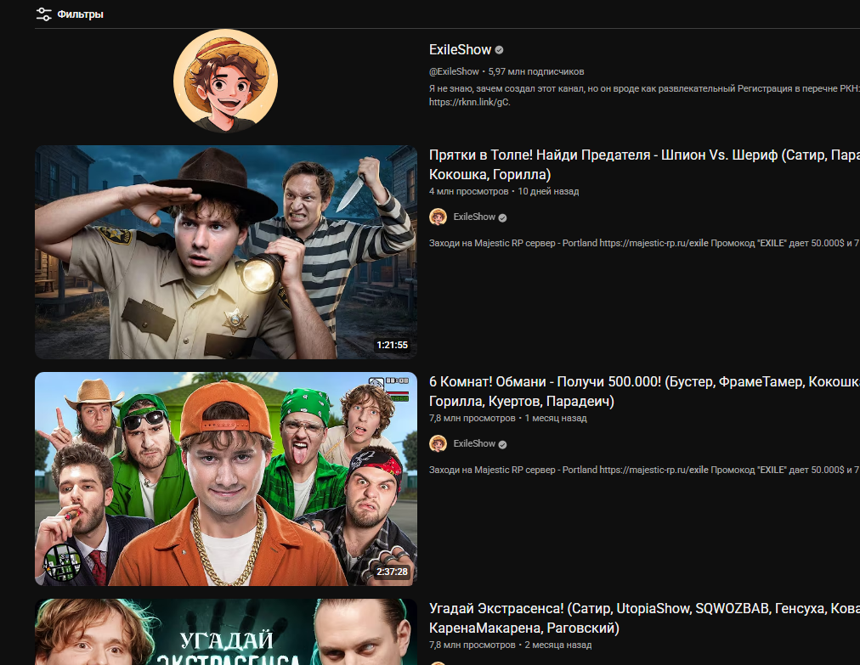The width and height of the screenshot is (860, 665).
Task: Click the 1 месяц назад text
Action: (x=556, y=419)
